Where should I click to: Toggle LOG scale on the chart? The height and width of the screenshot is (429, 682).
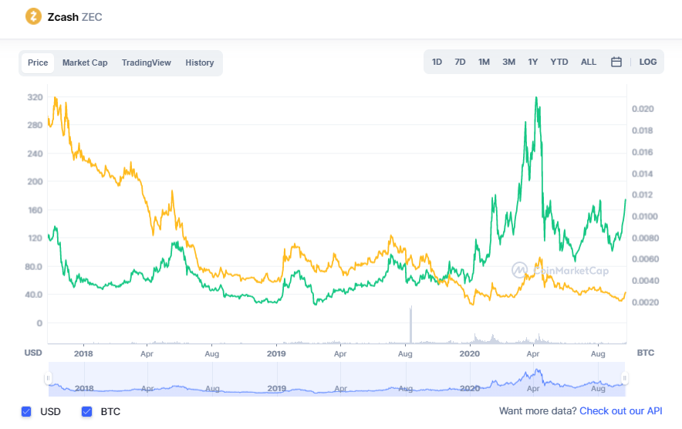click(x=647, y=62)
